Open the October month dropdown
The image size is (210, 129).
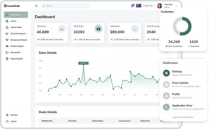click(167, 53)
